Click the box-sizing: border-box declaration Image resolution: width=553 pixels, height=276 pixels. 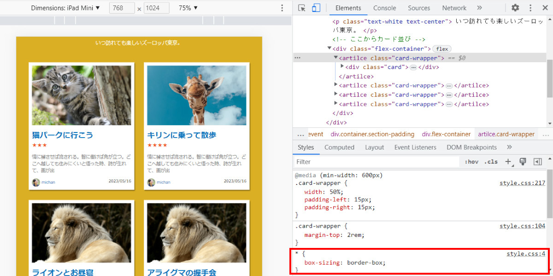point(345,263)
